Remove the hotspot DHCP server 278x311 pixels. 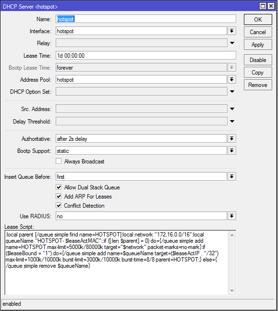(258, 85)
